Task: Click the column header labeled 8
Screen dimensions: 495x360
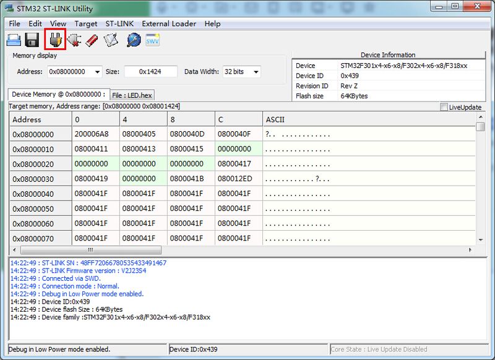Action: click(x=191, y=119)
